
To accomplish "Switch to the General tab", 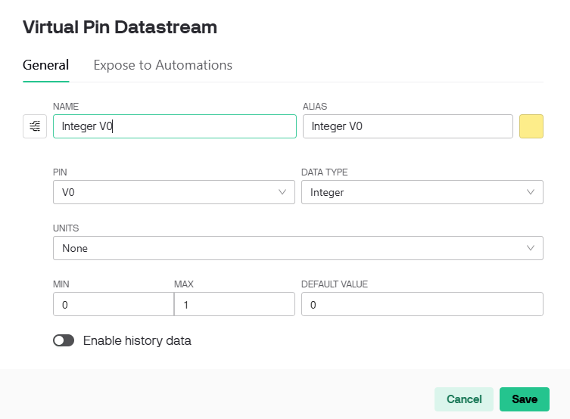I will [x=45, y=65].
